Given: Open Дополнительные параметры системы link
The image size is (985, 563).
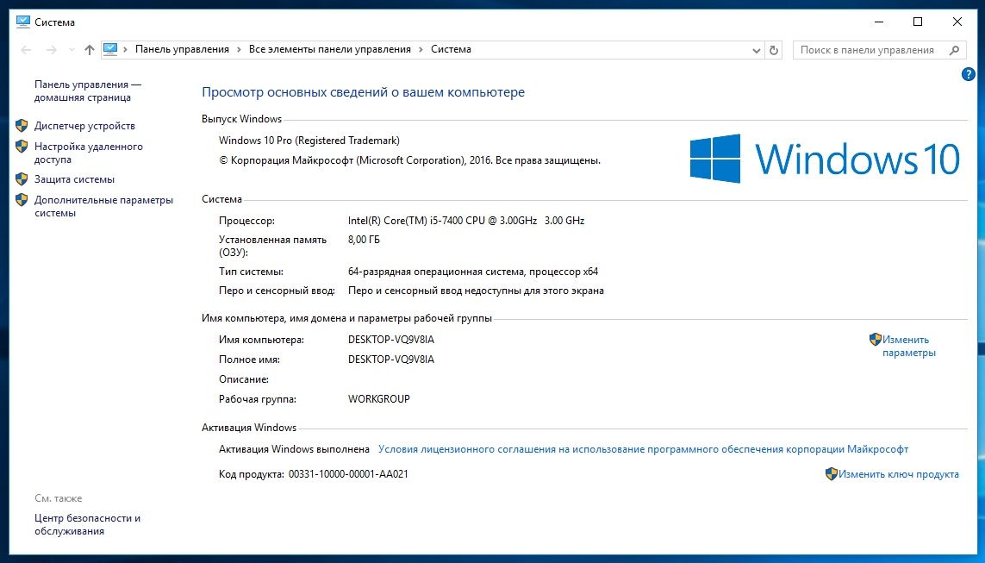Looking at the screenshot, I should [x=103, y=206].
